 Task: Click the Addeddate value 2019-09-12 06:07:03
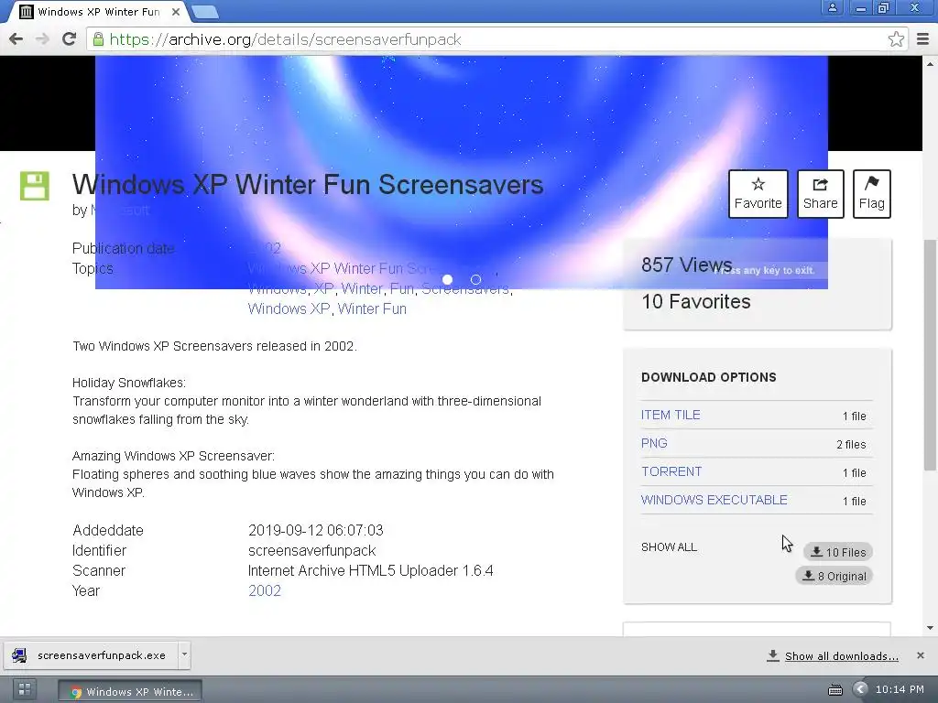[x=316, y=530]
